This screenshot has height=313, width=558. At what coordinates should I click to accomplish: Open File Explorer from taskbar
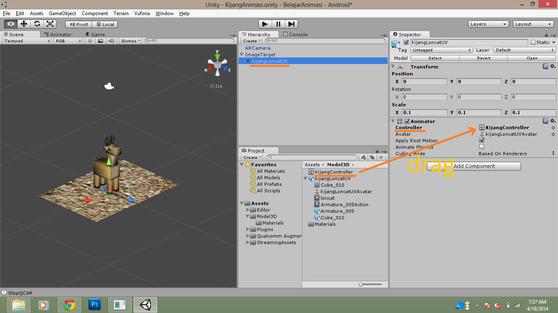click(19, 304)
